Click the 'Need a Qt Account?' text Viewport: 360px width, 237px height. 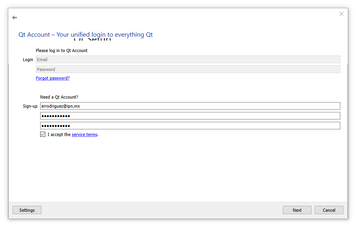[x=59, y=97]
